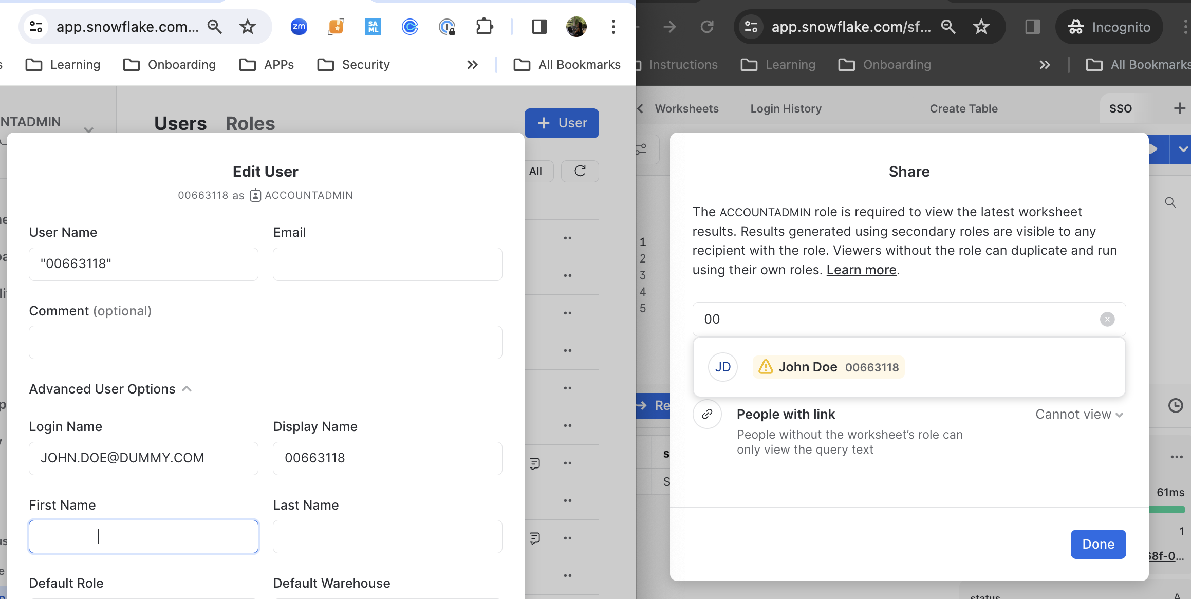Click the 'Learn more' link in the Share dialog
Image resolution: width=1191 pixels, height=599 pixels.
click(861, 270)
